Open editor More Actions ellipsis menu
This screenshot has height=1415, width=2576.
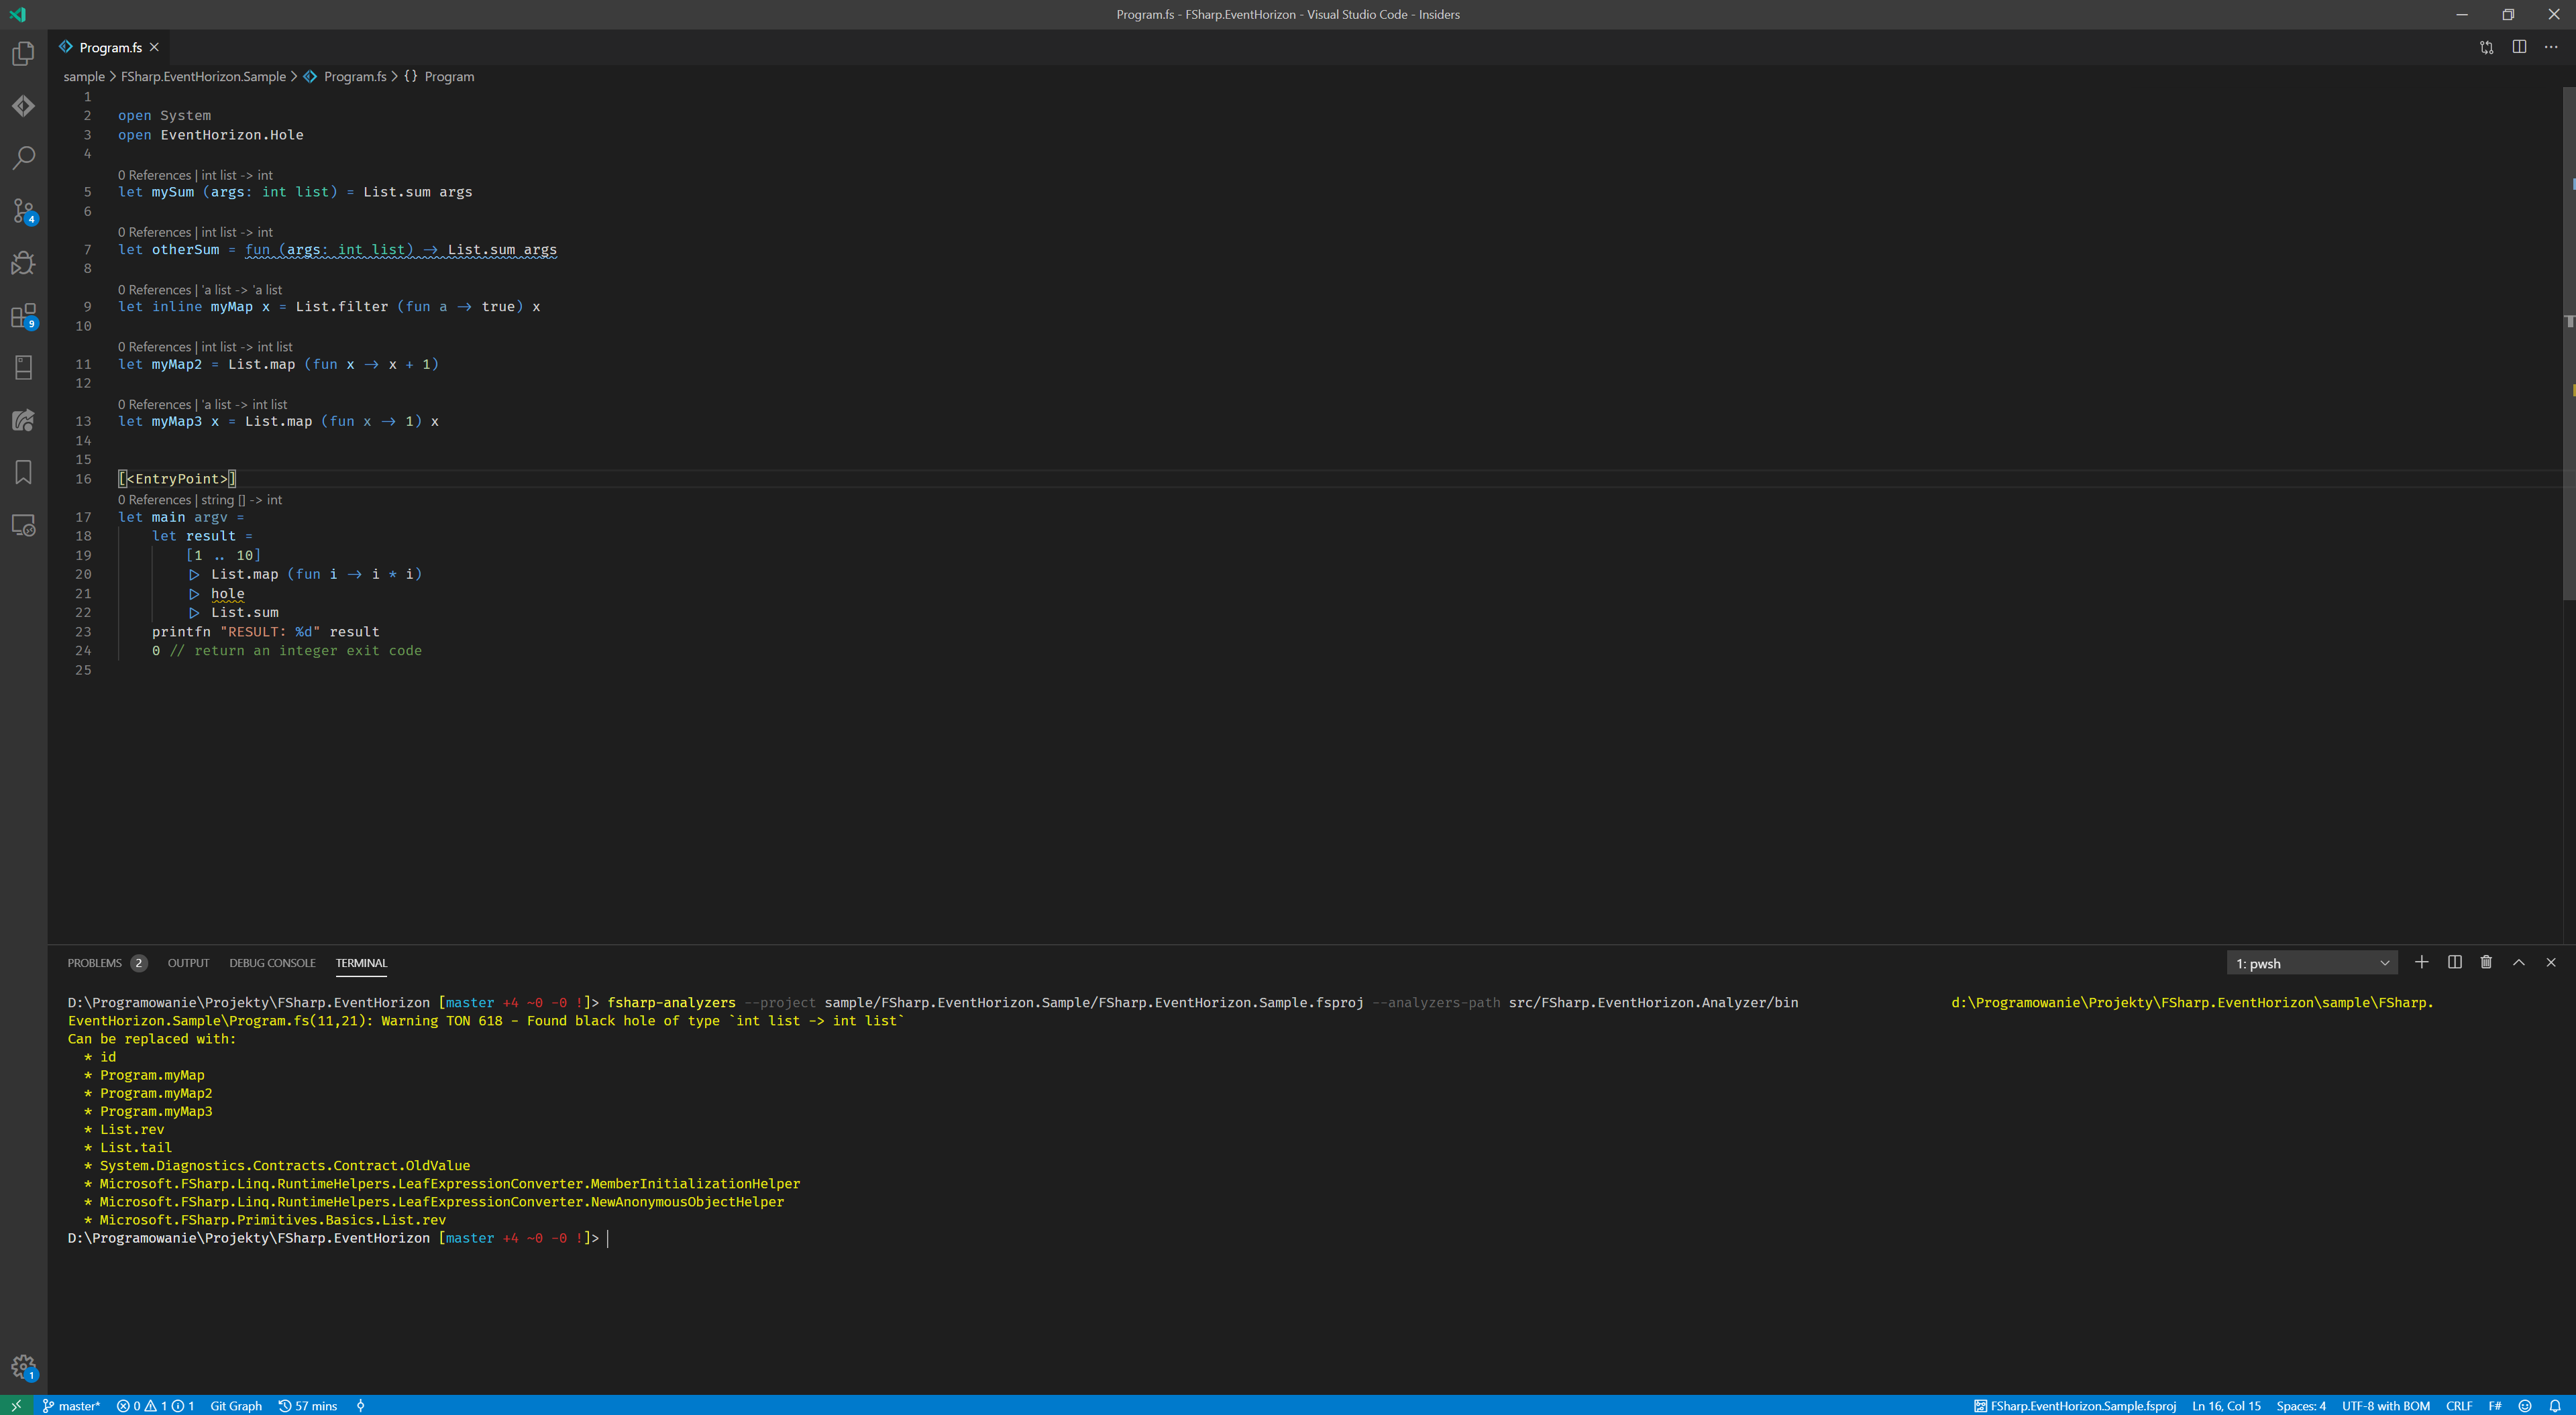point(2551,47)
